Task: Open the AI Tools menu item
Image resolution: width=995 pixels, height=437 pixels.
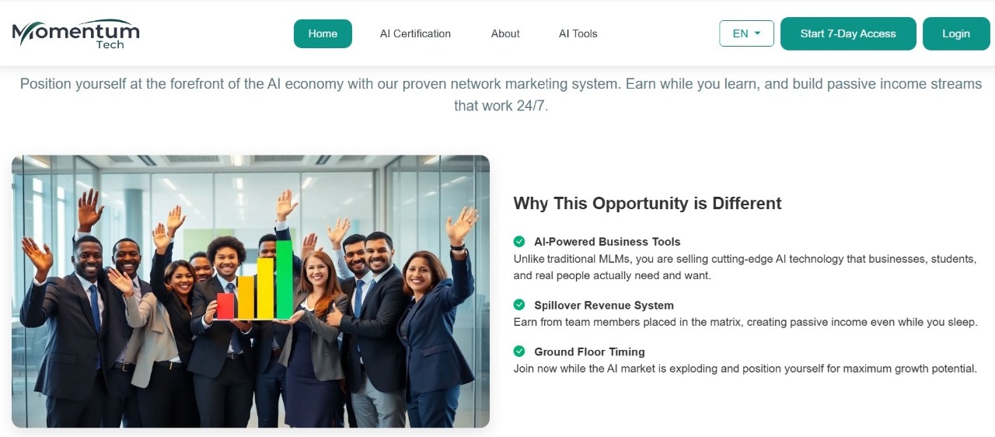Action: [578, 33]
